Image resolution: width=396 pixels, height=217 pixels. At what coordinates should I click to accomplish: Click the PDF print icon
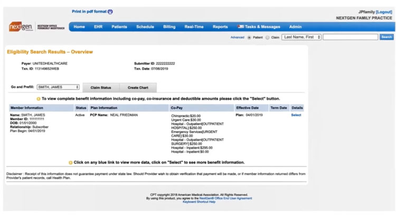(x=110, y=12)
